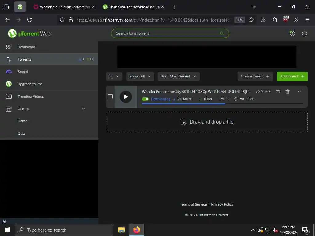Open settings gear icon in µTorrent
The width and height of the screenshot is (315, 236).
(305, 33)
